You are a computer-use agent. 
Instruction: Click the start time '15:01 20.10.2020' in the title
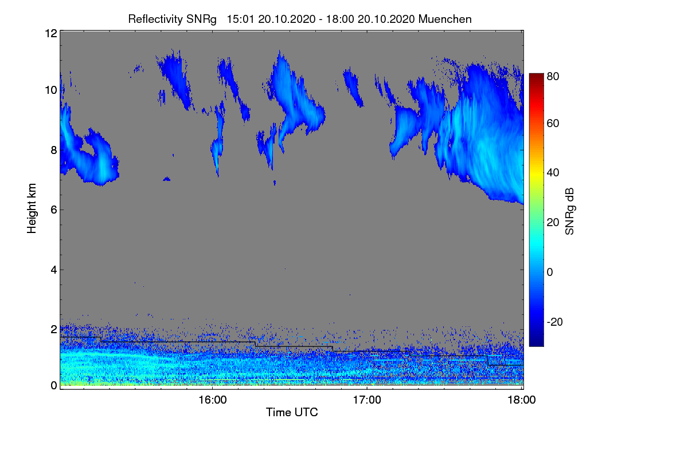(271, 19)
